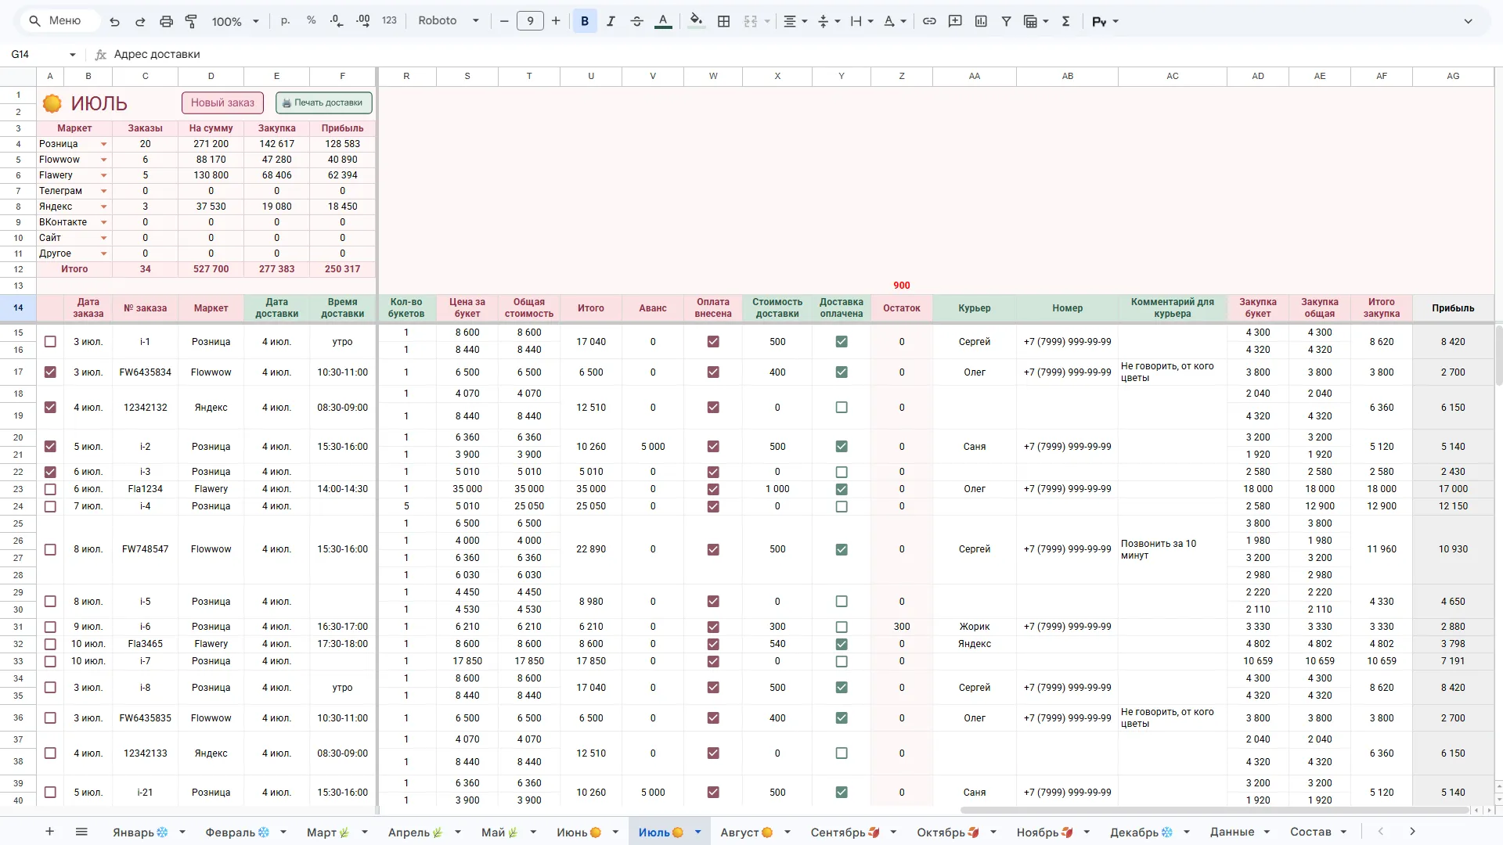1503x845 pixels.
Task: Toggle delivery paid for order 12342132
Action: point(842,408)
